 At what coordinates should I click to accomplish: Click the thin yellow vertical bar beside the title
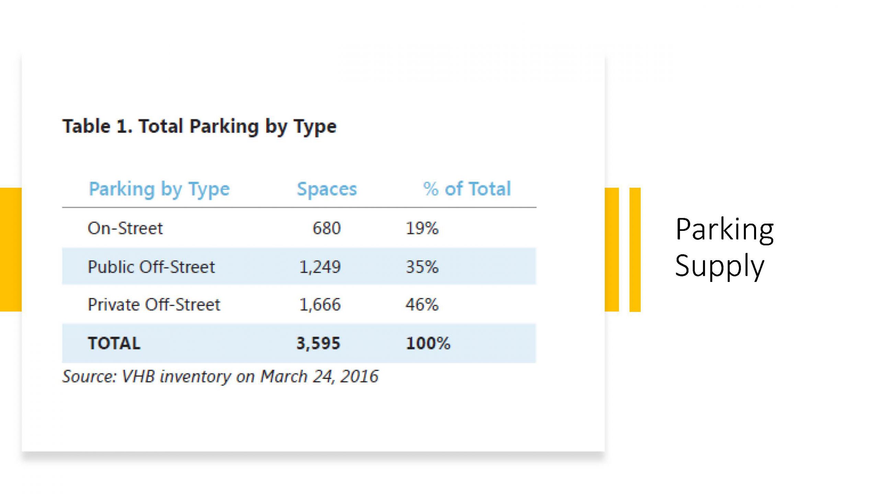(x=635, y=249)
